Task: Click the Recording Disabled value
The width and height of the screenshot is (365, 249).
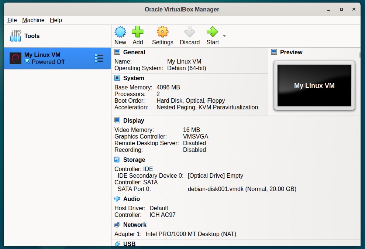Action: tap(194, 150)
